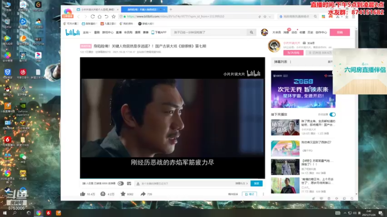Open the user avatar in bilibili header
The height and width of the screenshot is (217, 387).
coord(264,32)
